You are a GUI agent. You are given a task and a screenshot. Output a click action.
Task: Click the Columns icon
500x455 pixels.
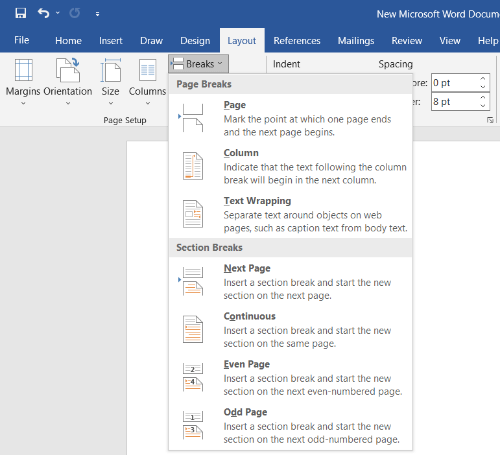tap(147, 71)
